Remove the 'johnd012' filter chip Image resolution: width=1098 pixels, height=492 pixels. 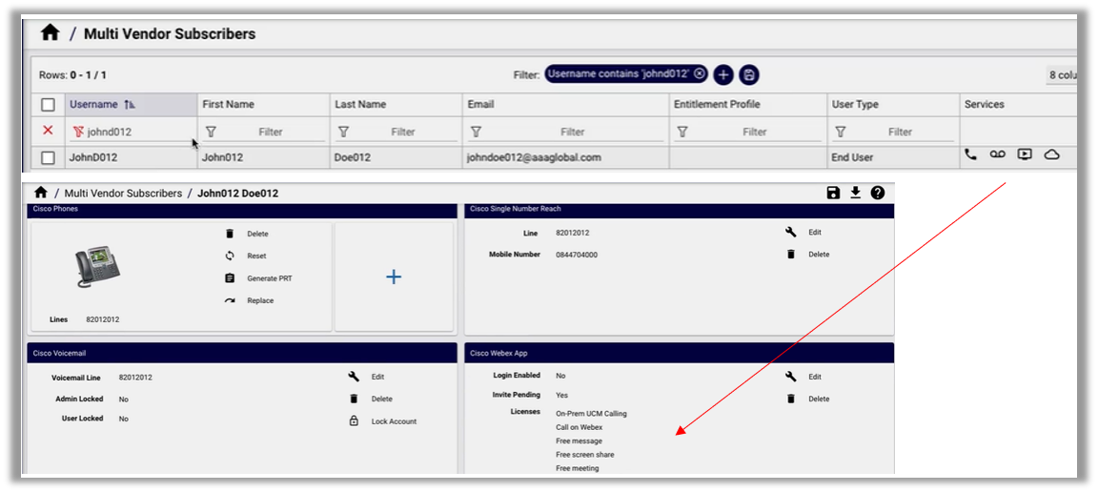click(x=700, y=73)
